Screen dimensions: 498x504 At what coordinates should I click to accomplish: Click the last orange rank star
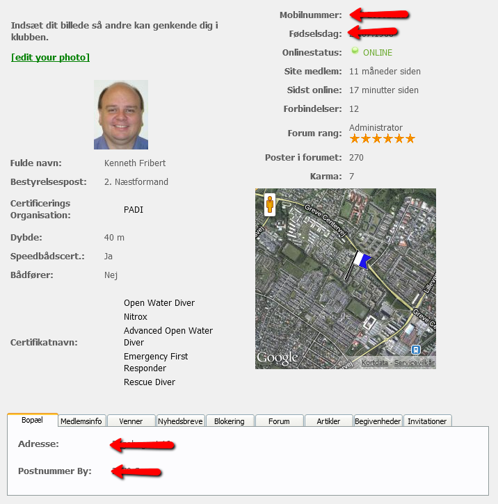point(410,139)
